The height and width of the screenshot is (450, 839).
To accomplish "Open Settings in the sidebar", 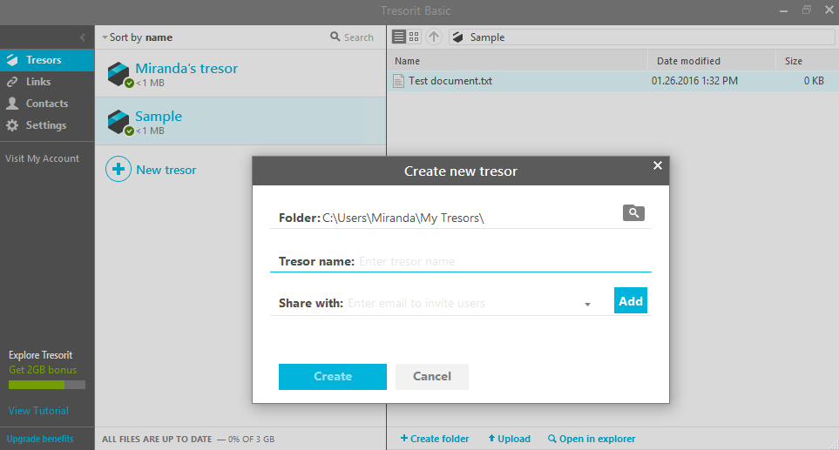I will click(x=47, y=125).
